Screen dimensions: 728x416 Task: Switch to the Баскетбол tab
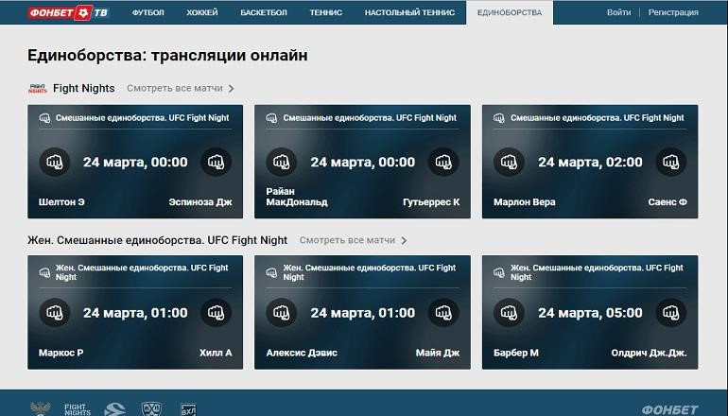[x=264, y=12]
